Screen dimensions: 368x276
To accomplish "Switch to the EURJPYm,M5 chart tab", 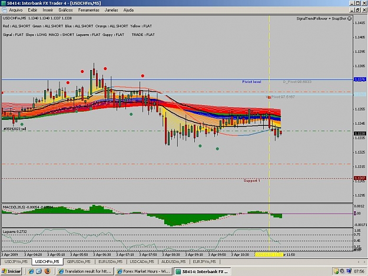I will click(x=204, y=261).
